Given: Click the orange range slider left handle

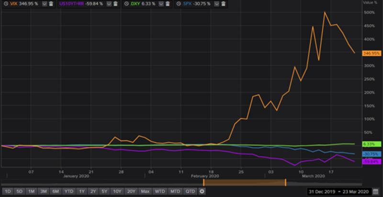Looking at the screenshot, I should tap(203, 182).
